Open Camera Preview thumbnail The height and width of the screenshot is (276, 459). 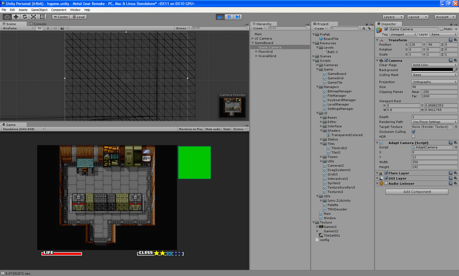[x=233, y=108]
